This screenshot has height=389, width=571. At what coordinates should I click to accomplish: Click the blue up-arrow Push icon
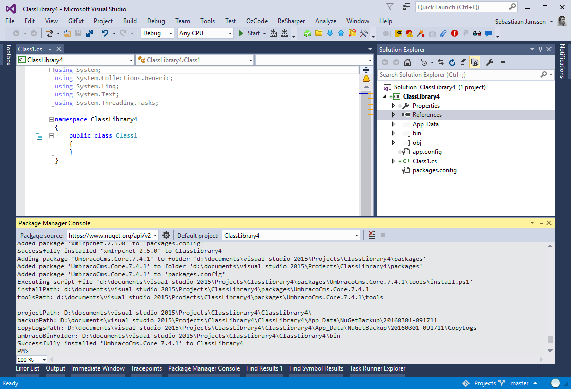[341, 33]
